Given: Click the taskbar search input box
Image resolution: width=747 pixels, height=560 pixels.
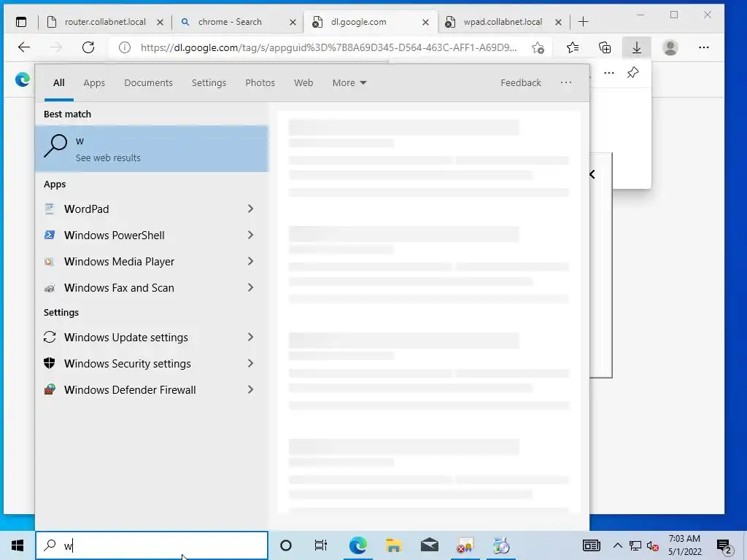Looking at the screenshot, I should point(152,545).
